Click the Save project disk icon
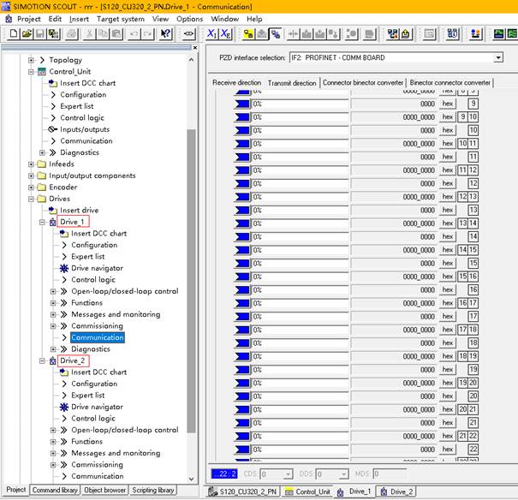The width and height of the screenshot is (518, 500). [x=40, y=34]
